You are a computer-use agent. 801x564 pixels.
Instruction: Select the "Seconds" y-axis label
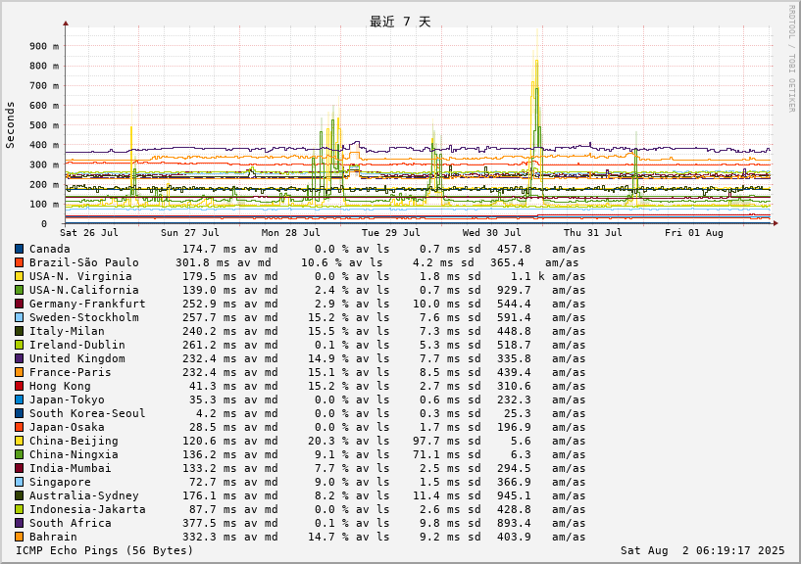(10, 125)
